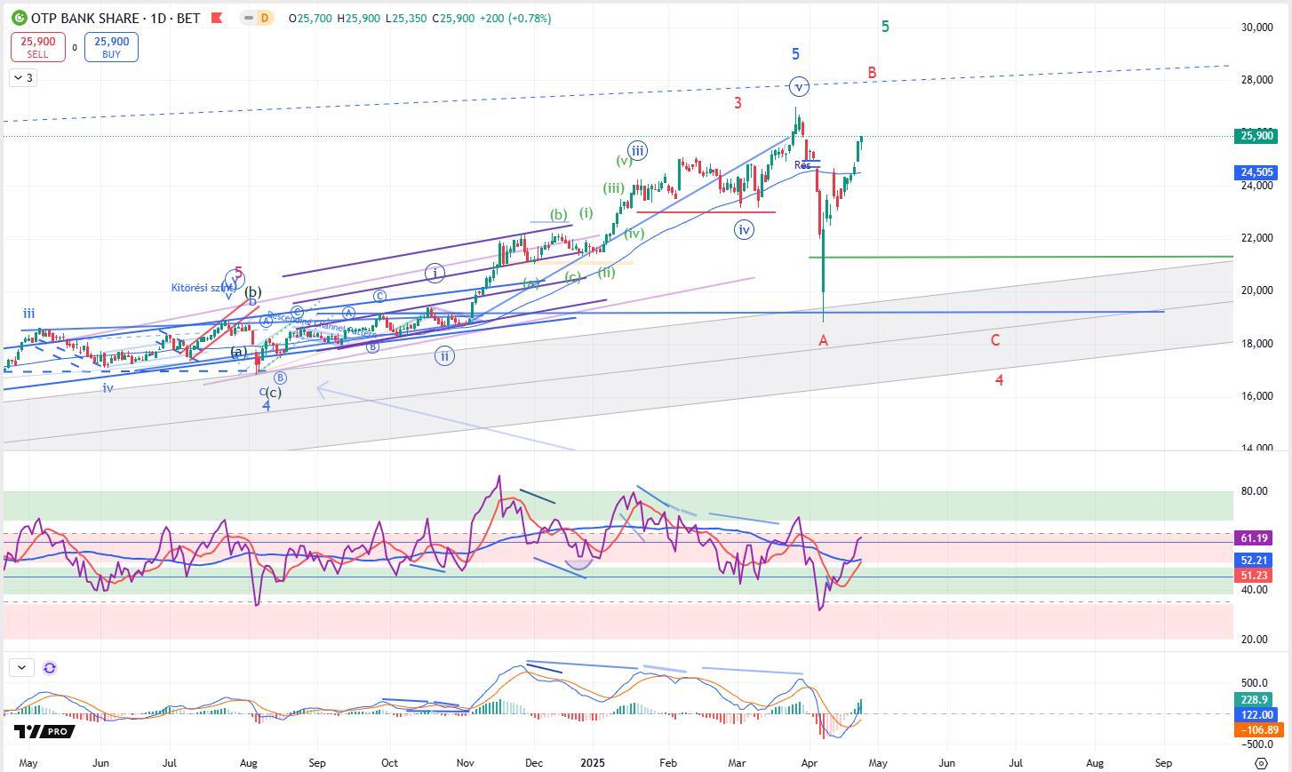Click the green 25,900 last price label
Image resolution: width=1292 pixels, height=772 pixels.
point(1256,136)
